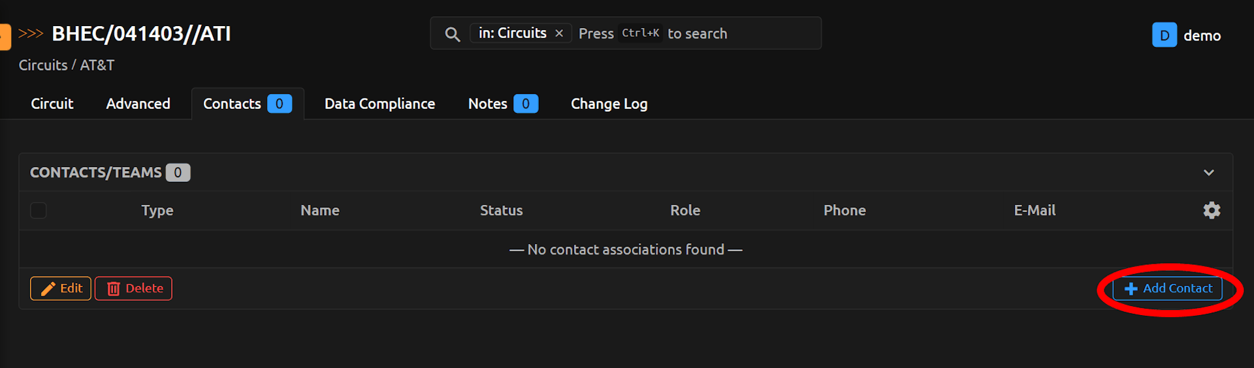This screenshot has height=368, width=1254.
Task: Click the Contacts tab count badge
Action: click(x=280, y=104)
